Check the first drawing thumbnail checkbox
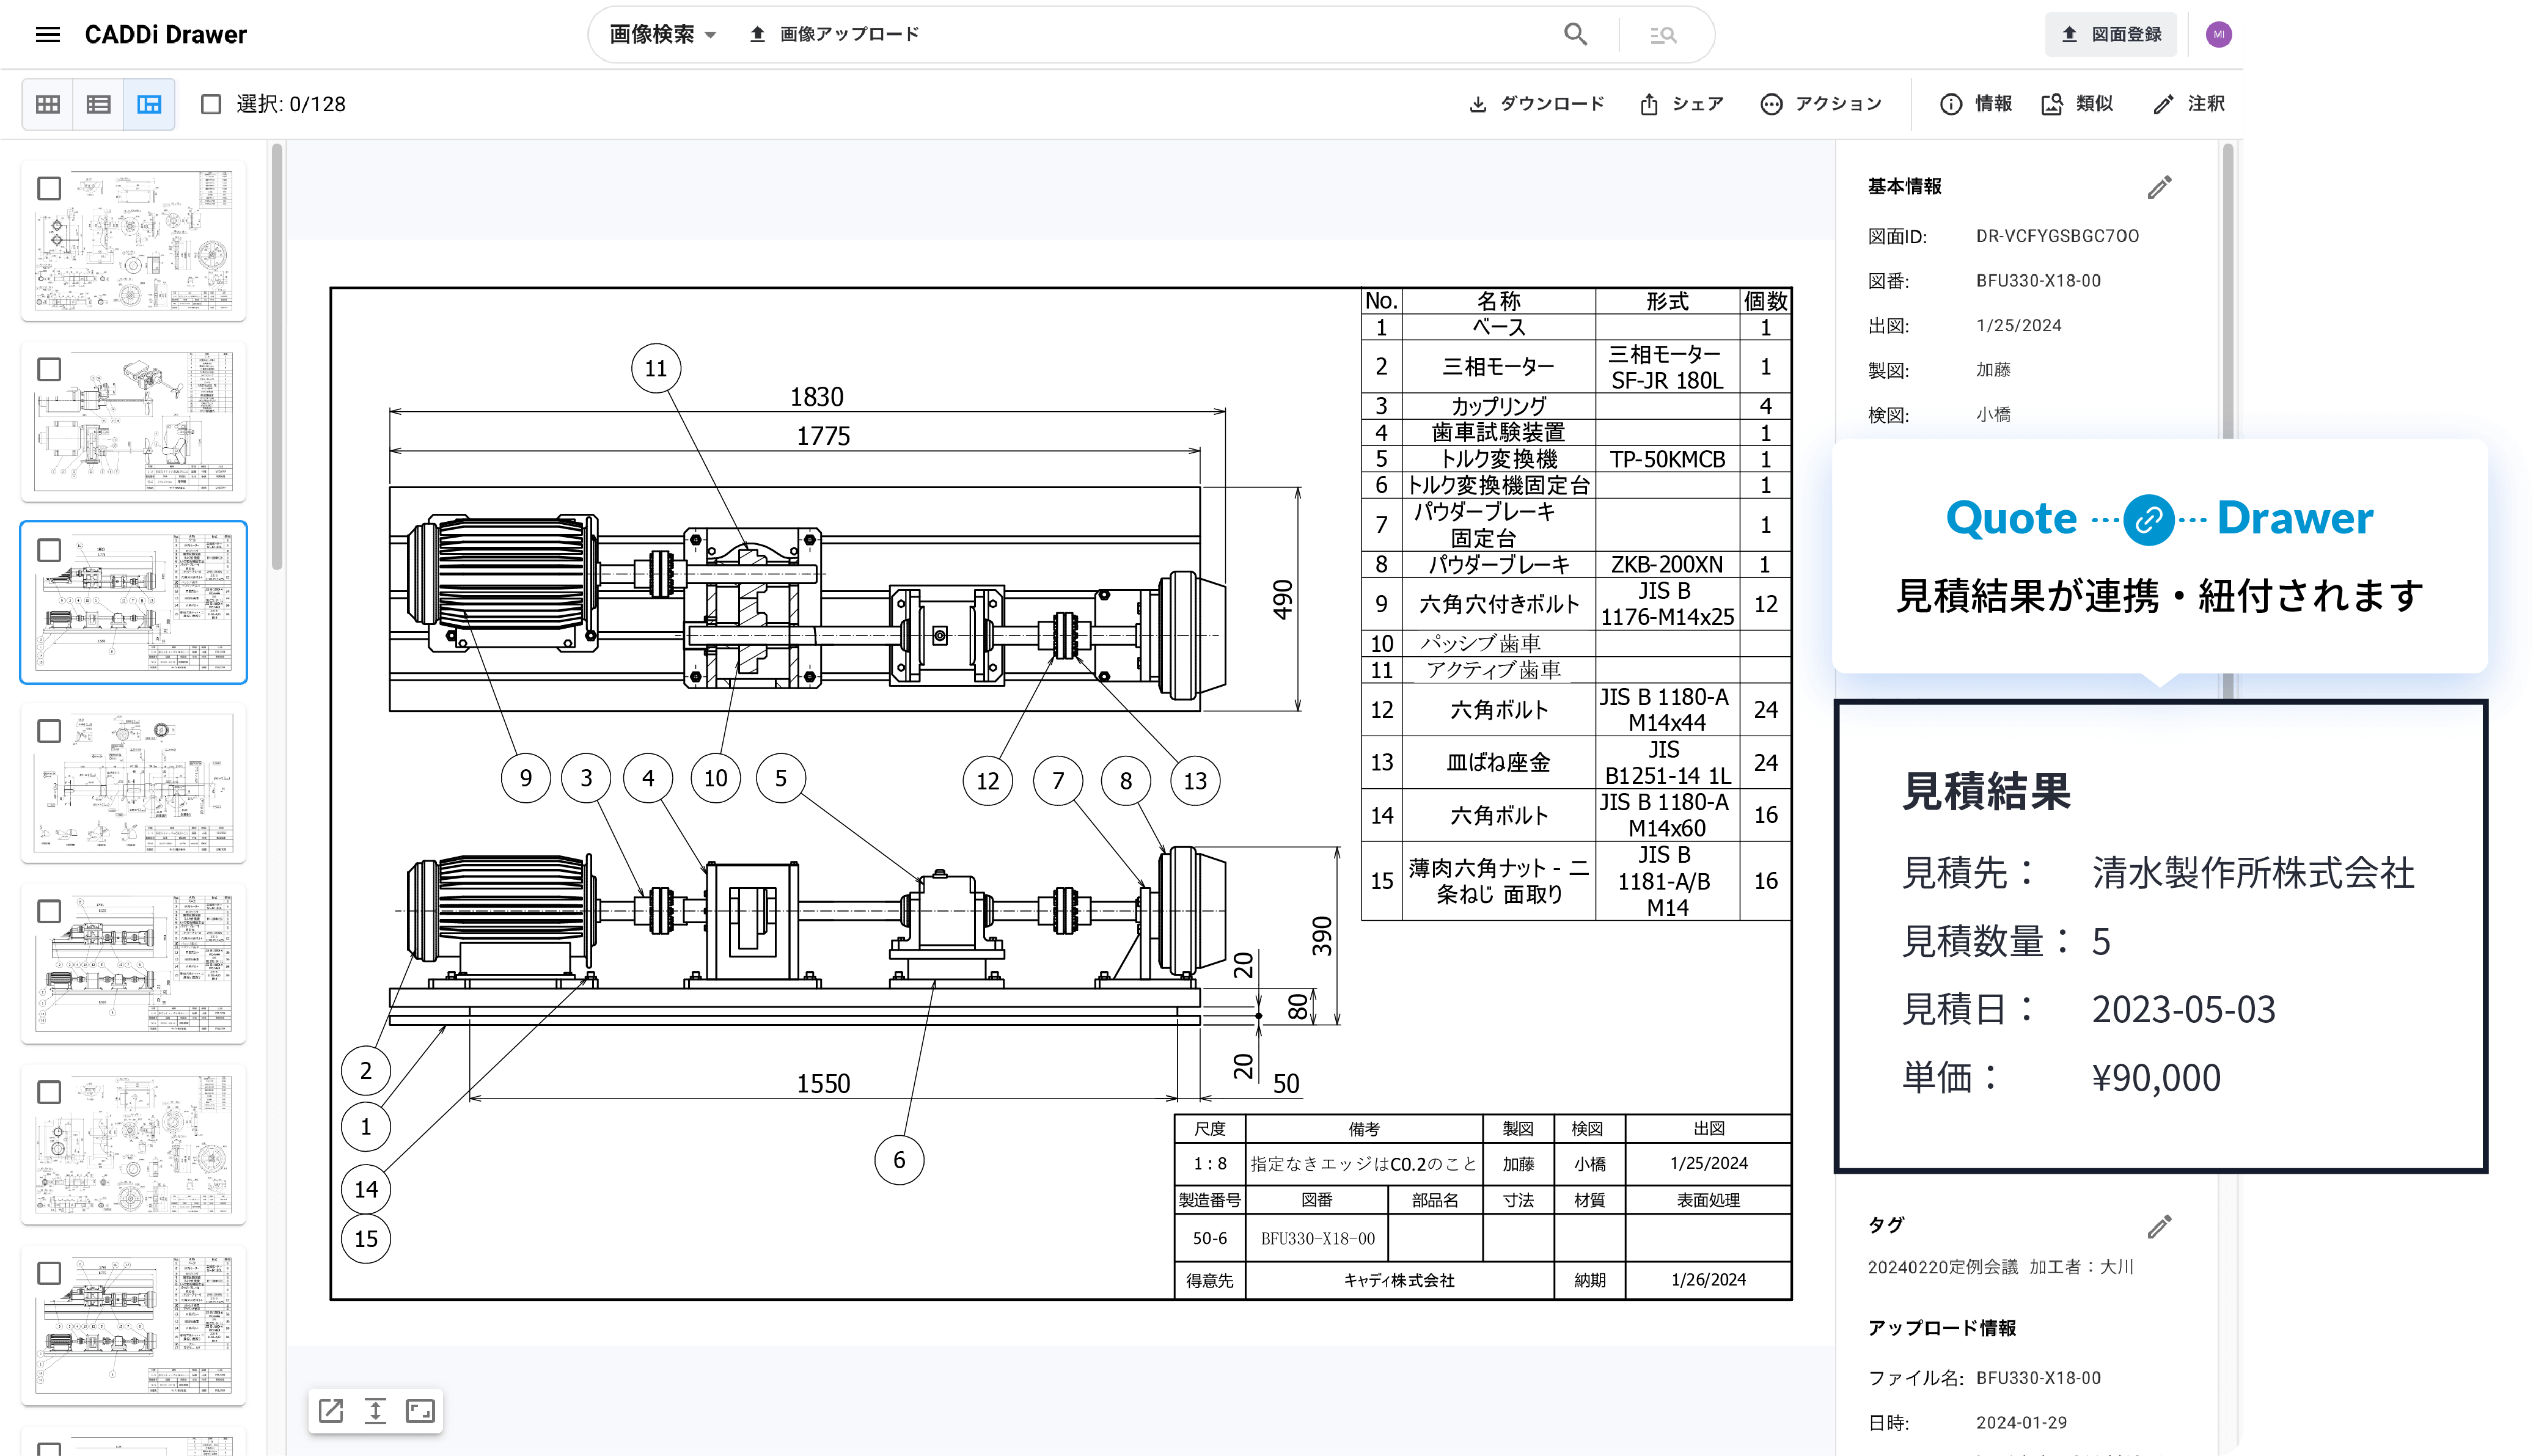 pyautogui.click(x=49, y=188)
